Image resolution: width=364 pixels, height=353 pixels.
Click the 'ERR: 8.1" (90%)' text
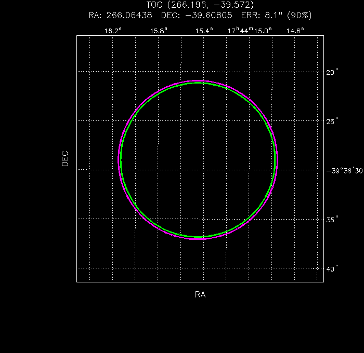pos(276,15)
